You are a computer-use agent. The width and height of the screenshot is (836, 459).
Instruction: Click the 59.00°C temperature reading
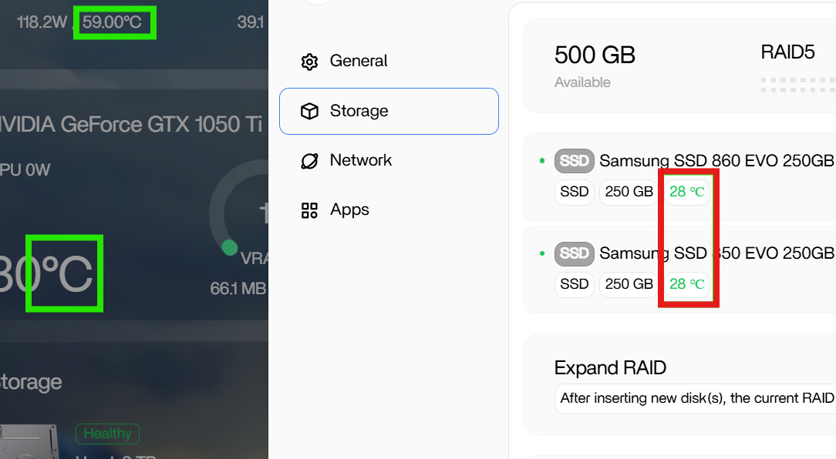tap(113, 22)
